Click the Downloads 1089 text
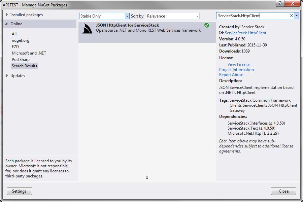 pos(234,51)
